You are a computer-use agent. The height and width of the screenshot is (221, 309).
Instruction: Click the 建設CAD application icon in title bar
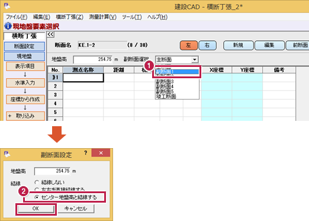7,6
